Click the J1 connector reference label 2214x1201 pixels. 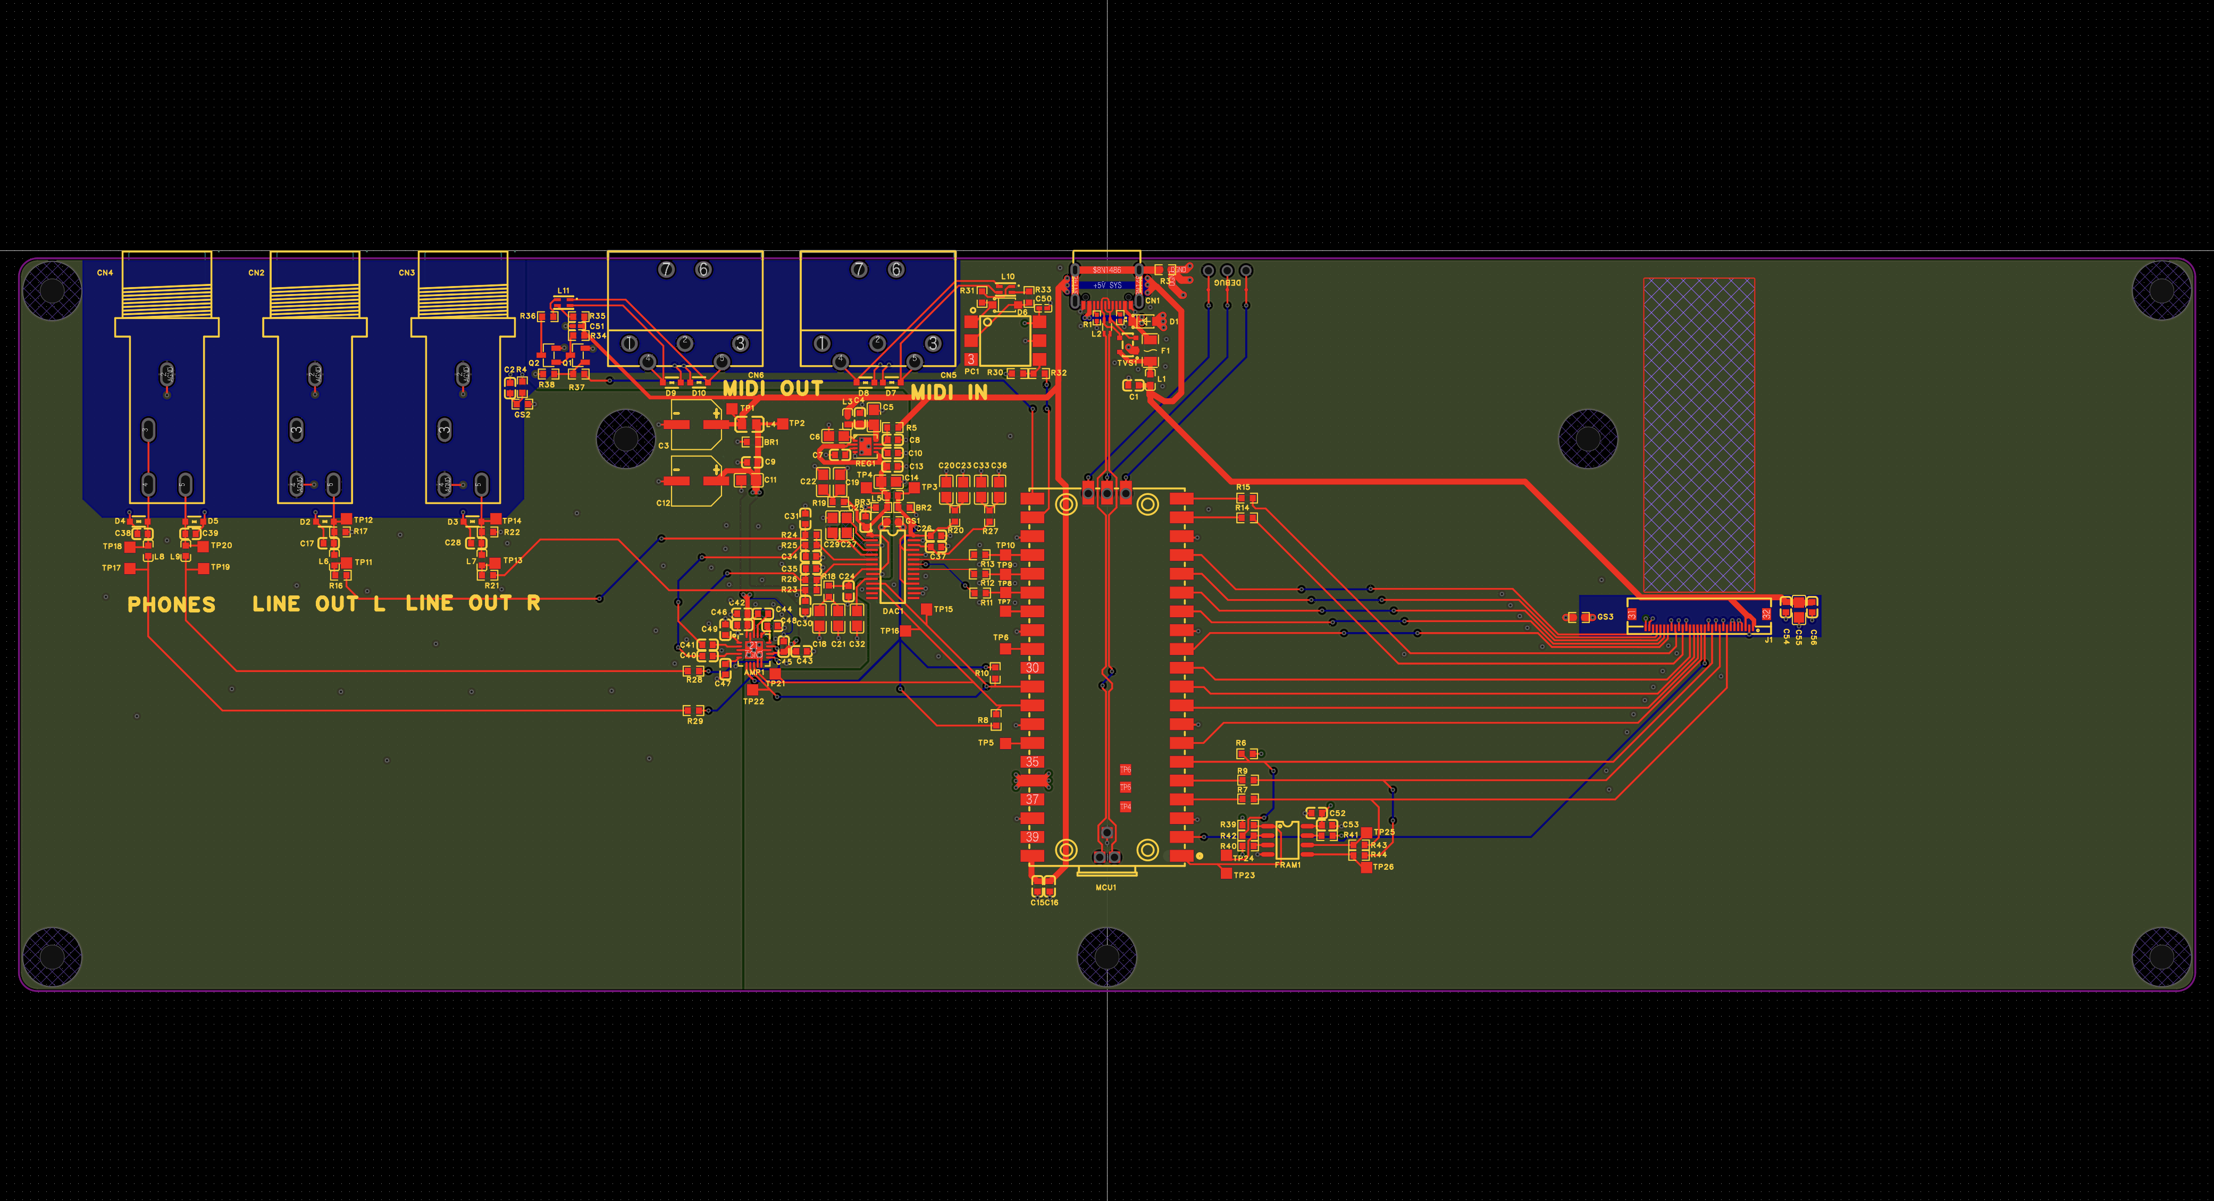click(x=1768, y=640)
